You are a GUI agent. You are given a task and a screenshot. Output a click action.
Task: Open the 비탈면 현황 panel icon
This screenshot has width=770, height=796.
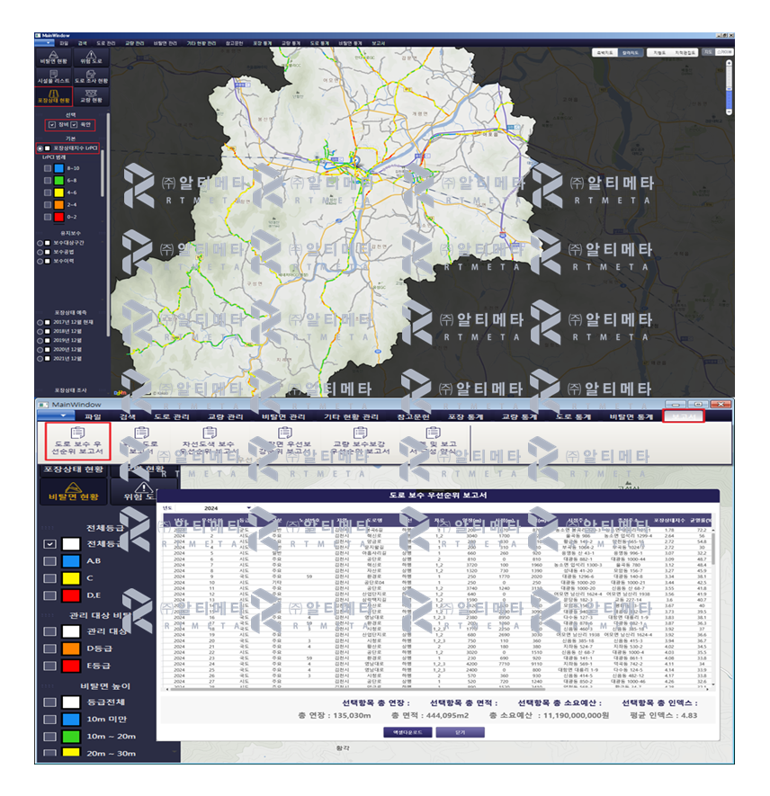54,57
